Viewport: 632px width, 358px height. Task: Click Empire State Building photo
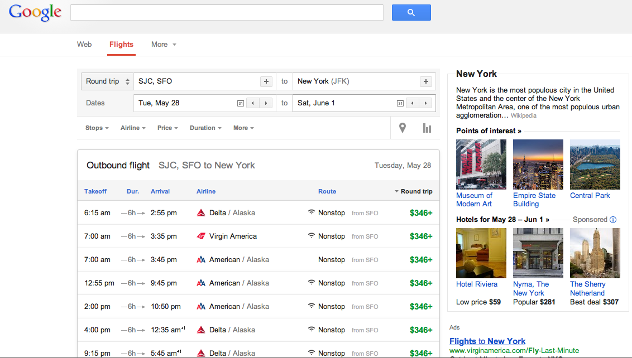[538, 165]
